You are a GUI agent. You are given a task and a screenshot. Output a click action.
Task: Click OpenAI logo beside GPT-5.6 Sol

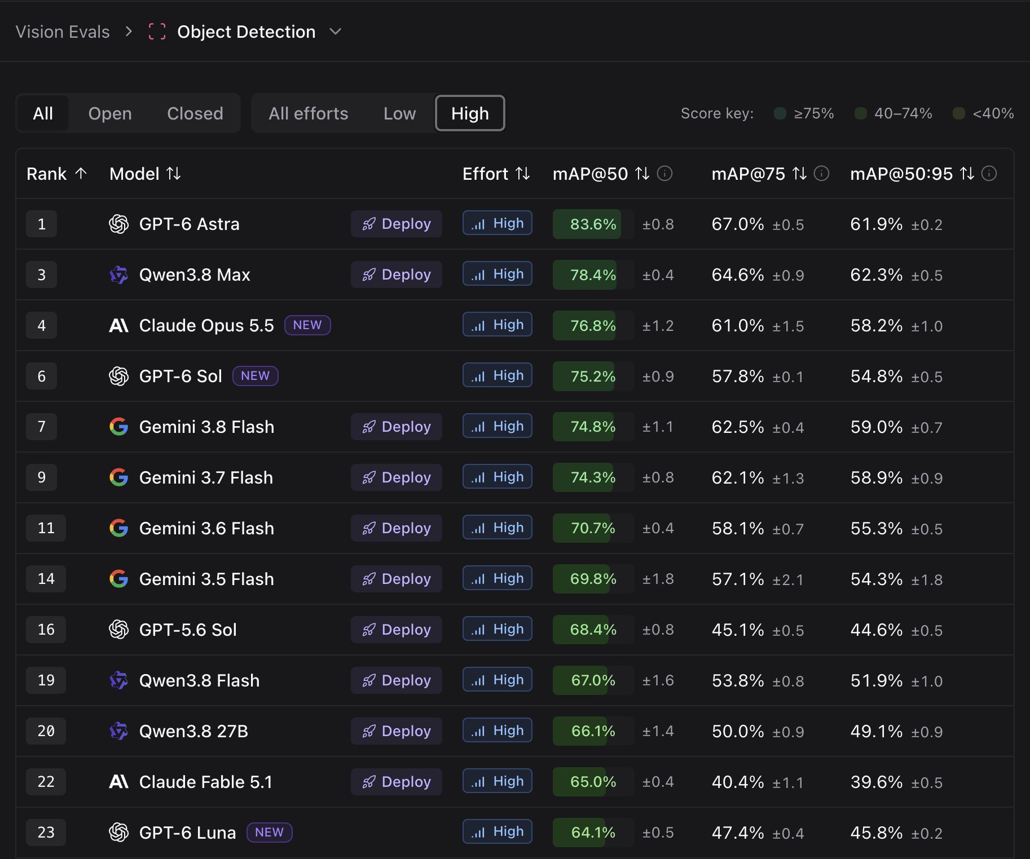coord(118,630)
